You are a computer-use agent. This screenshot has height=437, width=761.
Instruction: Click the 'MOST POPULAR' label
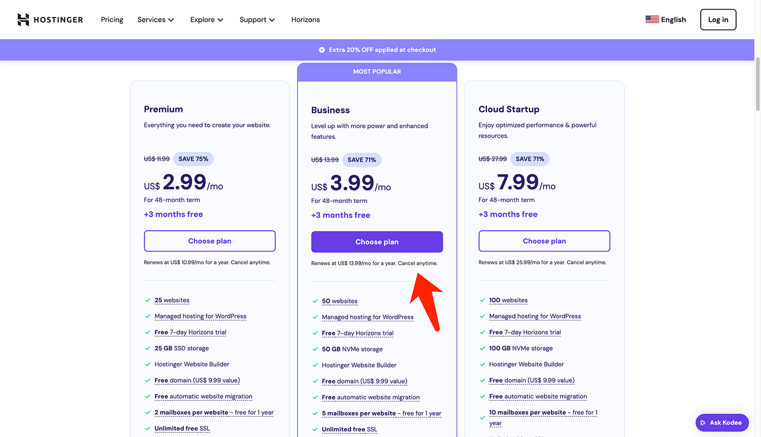377,72
